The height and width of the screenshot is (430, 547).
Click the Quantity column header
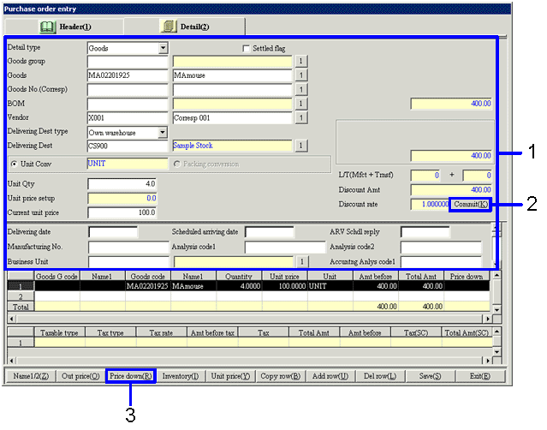coord(239,277)
